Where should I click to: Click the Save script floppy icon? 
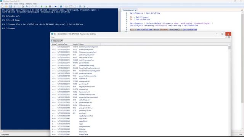(10, 6)
